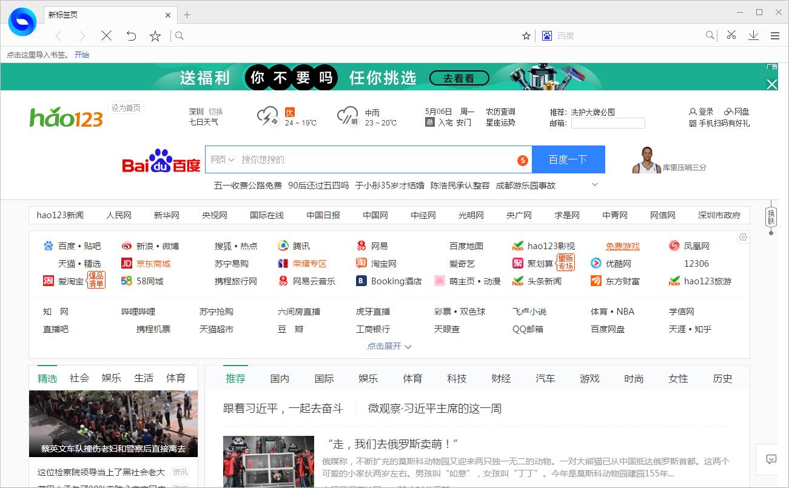The height and width of the screenshot is (488, 789).
Task: Open the 网页 search type dropdown
Action: 221,159
